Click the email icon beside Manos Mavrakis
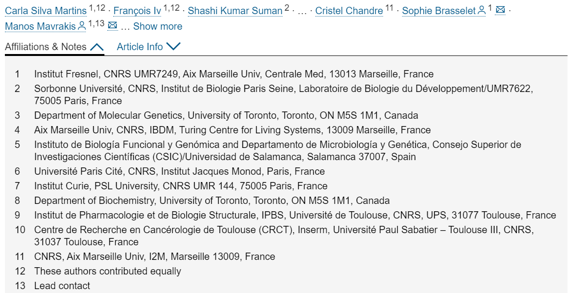Screen dimensions: 568x293 point(113,25)
